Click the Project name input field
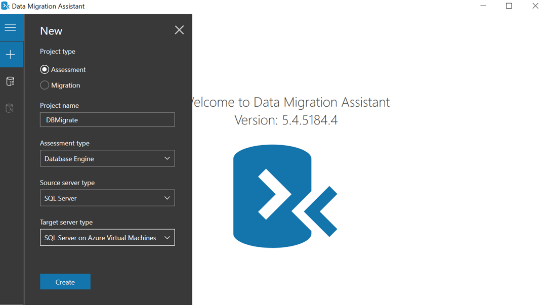The height and width of the screenshot is (305, 548). pos(107,120)
